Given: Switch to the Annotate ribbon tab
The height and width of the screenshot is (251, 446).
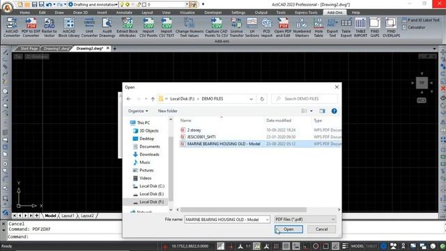Looking at the screenshot, I should 124,13.
